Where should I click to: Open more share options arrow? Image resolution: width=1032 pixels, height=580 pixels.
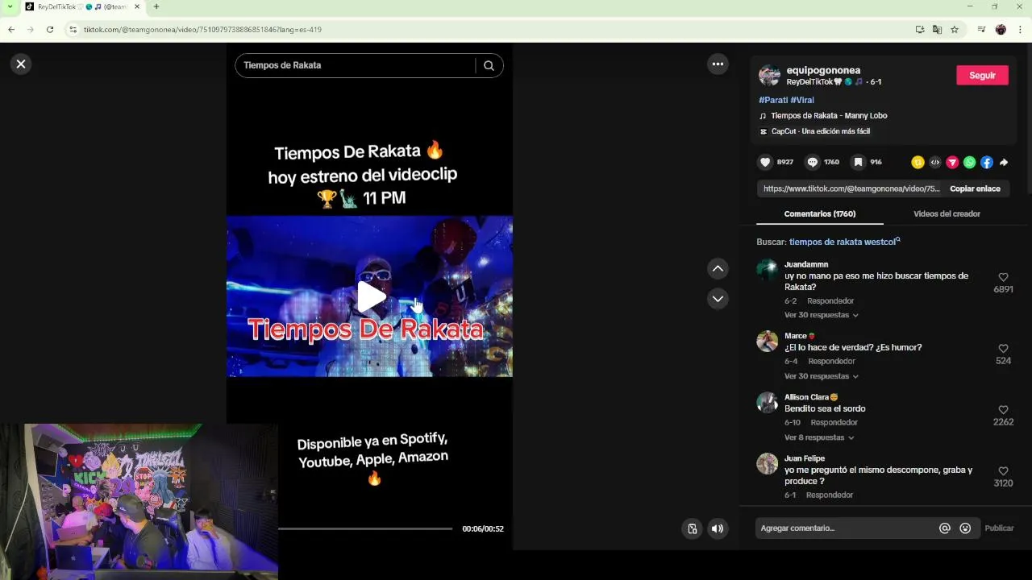[1004, 162]
